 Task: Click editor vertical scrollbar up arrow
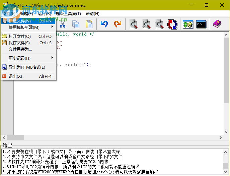click(x=226, y=35)
